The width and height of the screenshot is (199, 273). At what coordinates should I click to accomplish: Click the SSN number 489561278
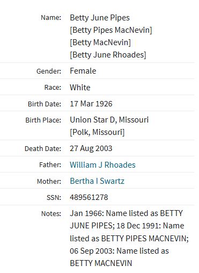[89, 197]
